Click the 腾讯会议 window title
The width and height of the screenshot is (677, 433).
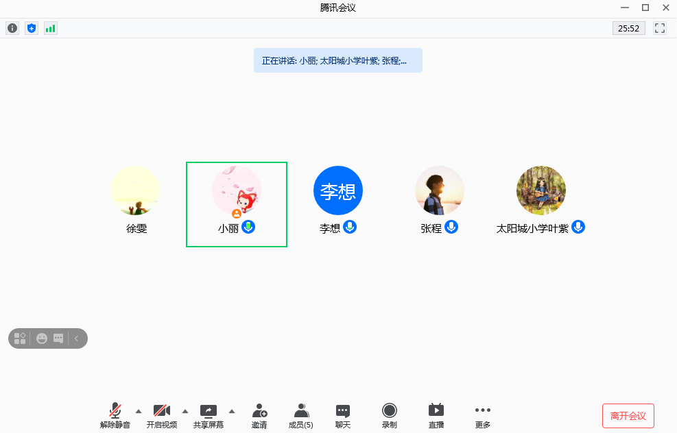tap(338, 8)
